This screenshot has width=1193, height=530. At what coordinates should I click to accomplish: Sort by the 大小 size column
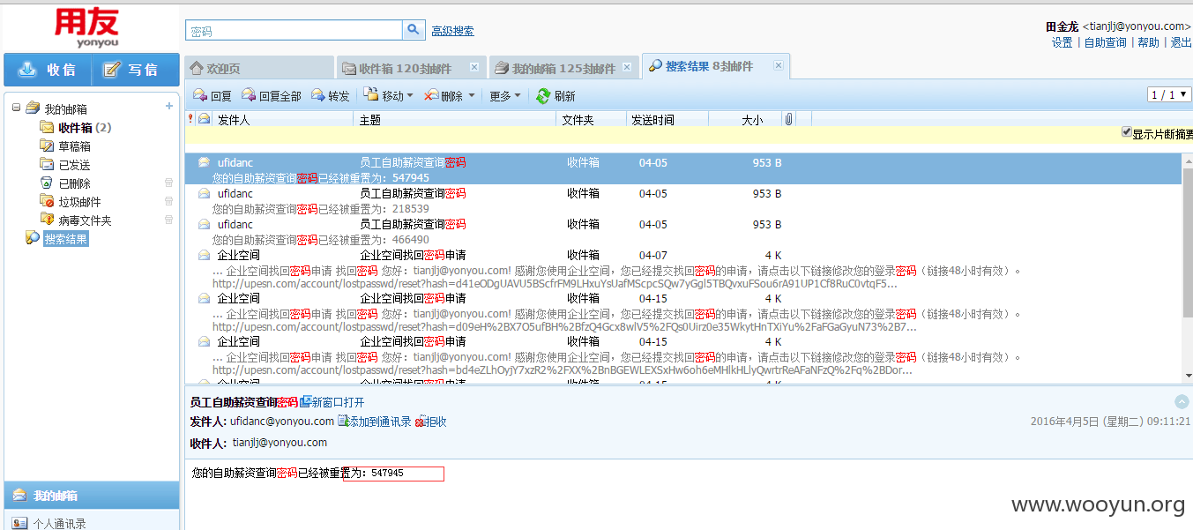752,120
